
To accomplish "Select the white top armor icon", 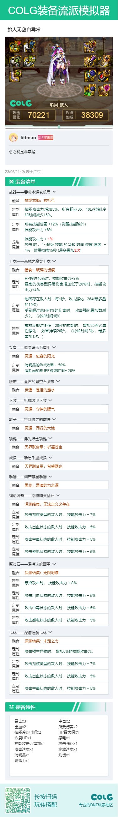I will (x=29, y=47).
